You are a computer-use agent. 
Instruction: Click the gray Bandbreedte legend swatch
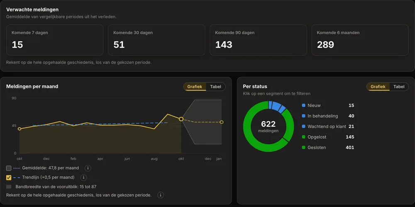coord(9,187)
